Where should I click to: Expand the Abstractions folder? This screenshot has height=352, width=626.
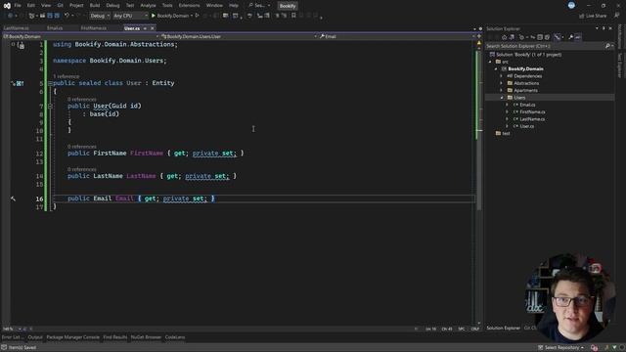click(x=502, y=83)
